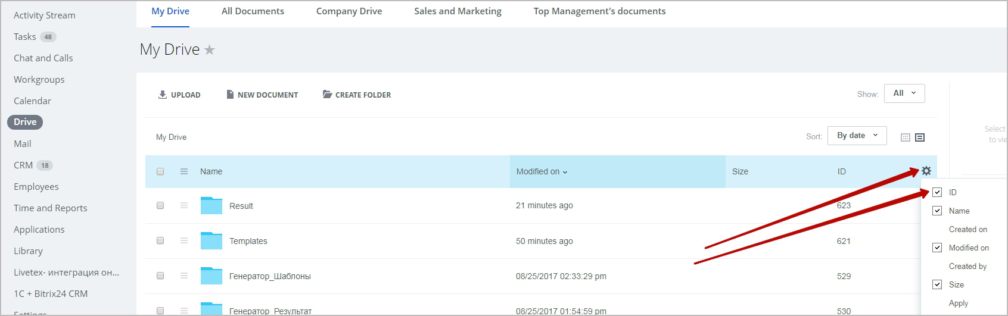Toggle the Size column checkbox

tap(937, 284)
